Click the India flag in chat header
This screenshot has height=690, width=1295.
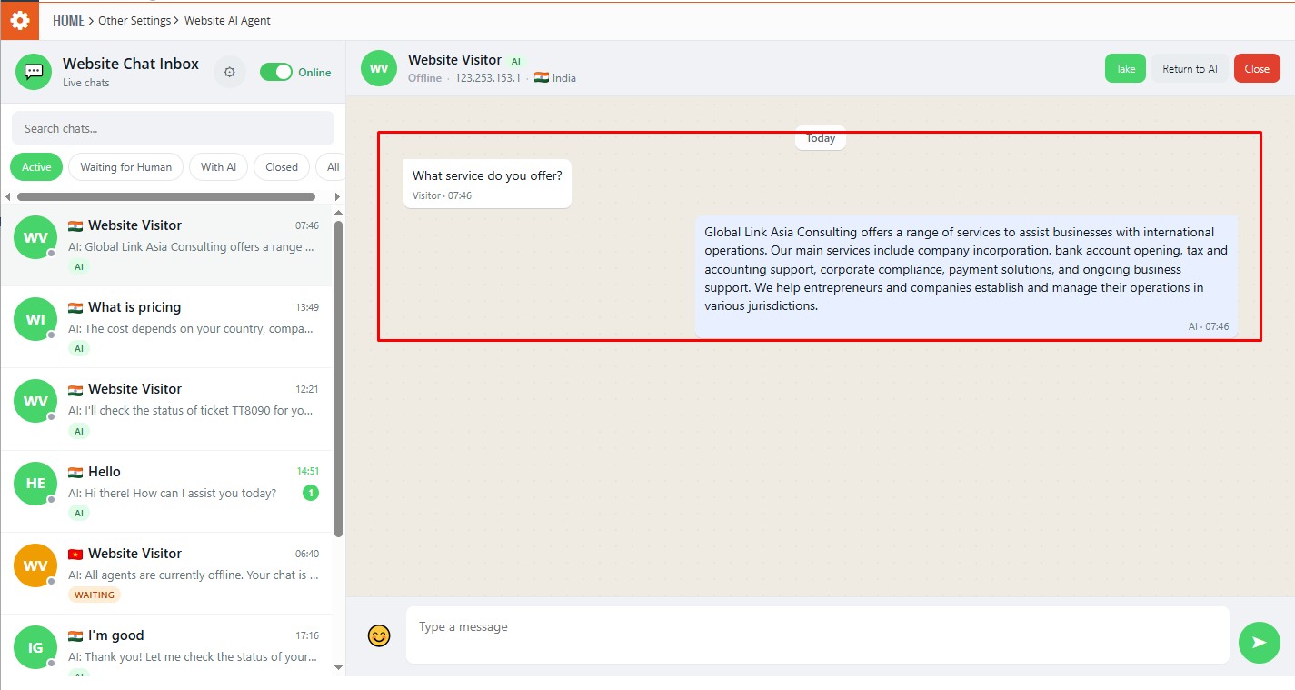[542, 78]
